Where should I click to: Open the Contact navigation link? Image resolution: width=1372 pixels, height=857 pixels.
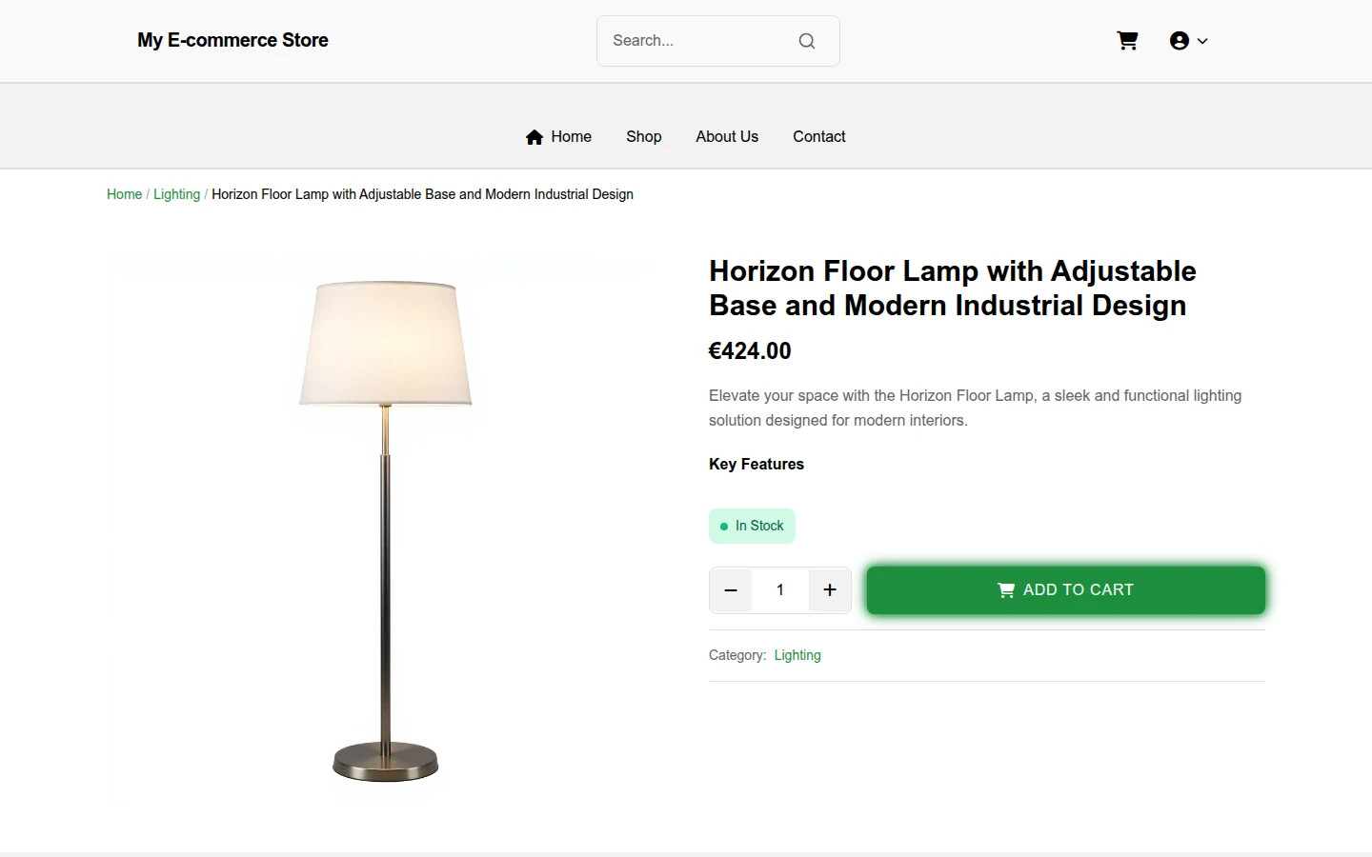[819, 137]
